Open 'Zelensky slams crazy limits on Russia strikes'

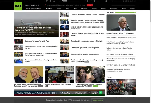pos(119,49)
